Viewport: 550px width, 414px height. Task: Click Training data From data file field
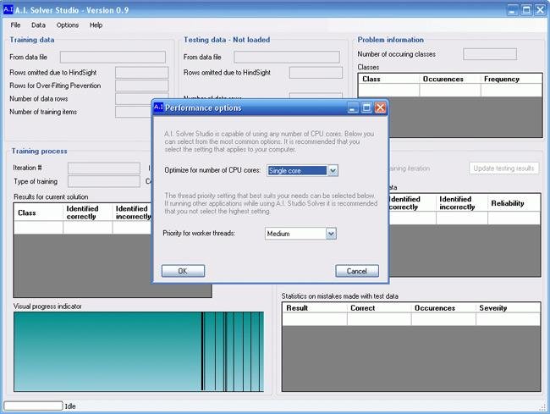click(113, 58)
